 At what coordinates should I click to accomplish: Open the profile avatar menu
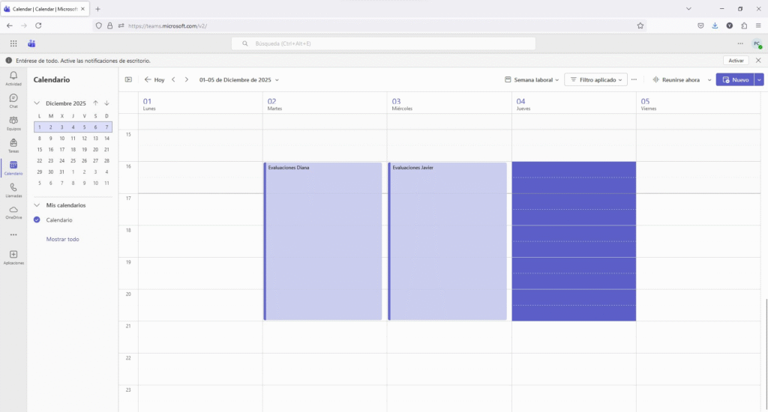pos(757,43)
